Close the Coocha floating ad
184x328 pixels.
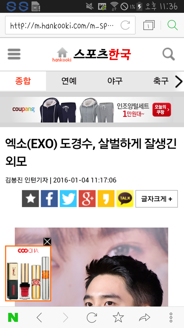47,241
